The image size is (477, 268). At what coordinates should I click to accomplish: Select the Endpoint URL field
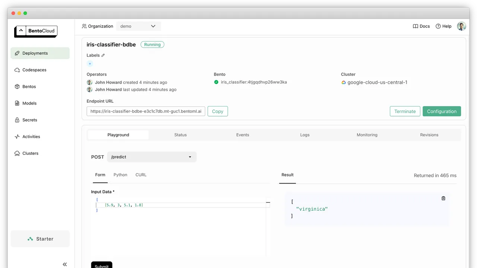coord(146,111)
